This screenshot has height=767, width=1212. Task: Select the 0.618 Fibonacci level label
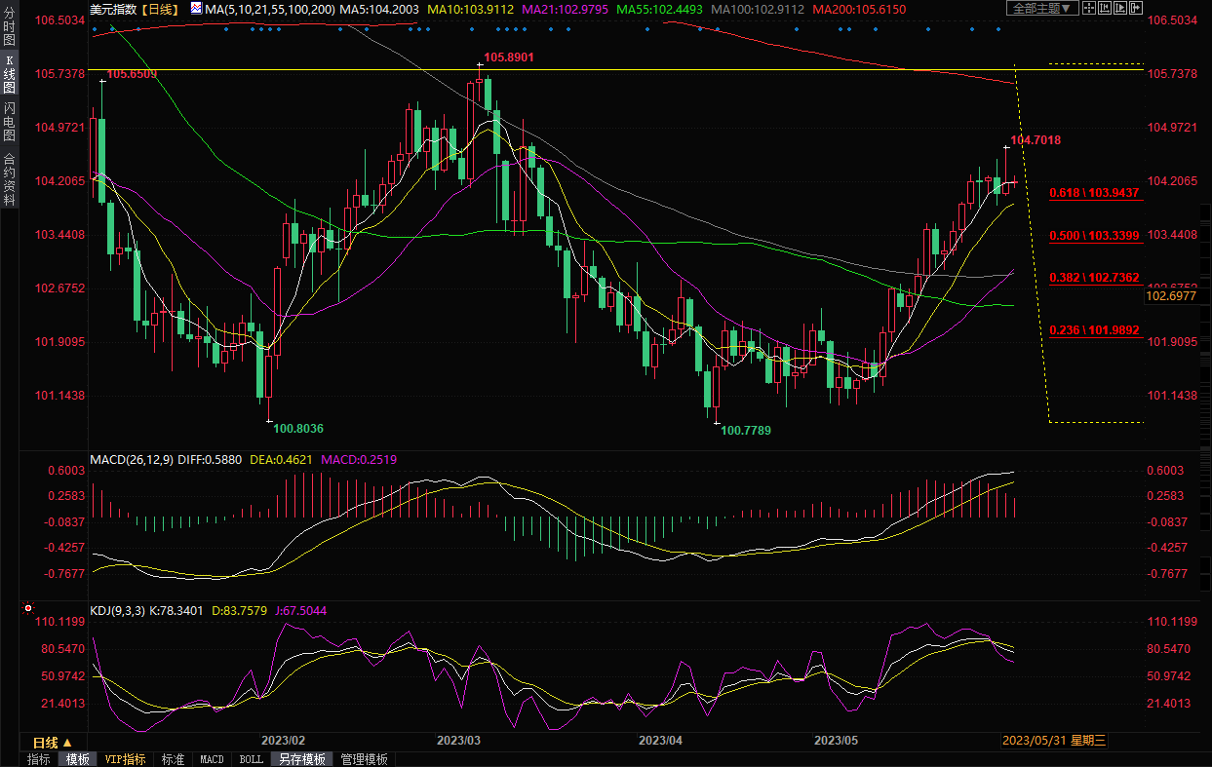pos(1094,193)
